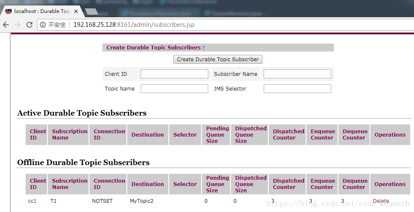The image size is (414, 212).
Task: Click Destination header in Offline table
Action: point(148,184)
